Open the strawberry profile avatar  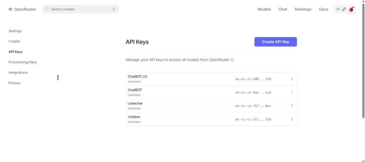(351, 9)
